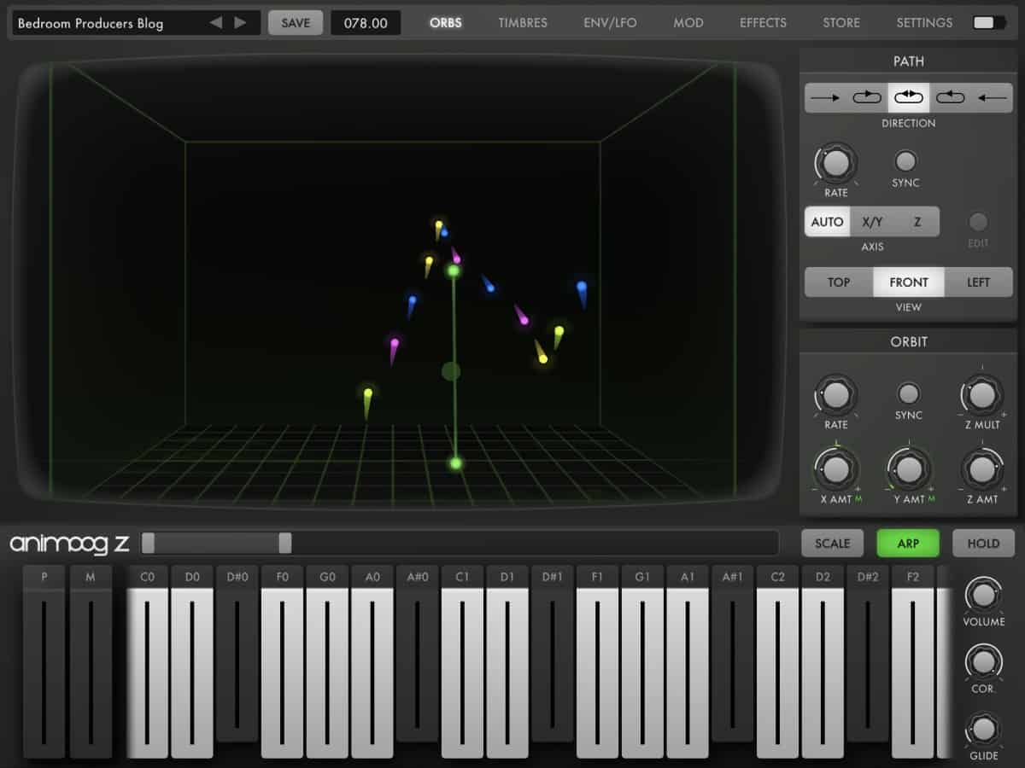Click the Z AMT knob
The image size is (1025, 768).
tap(982, 468)
